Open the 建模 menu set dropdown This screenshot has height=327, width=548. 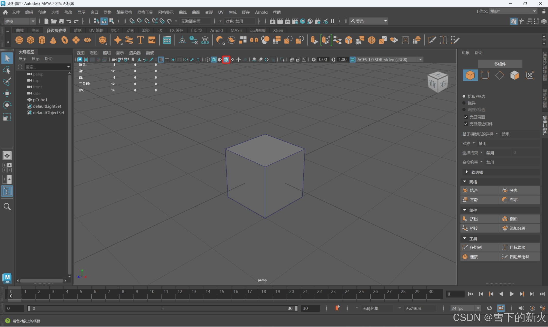(20, 21)
